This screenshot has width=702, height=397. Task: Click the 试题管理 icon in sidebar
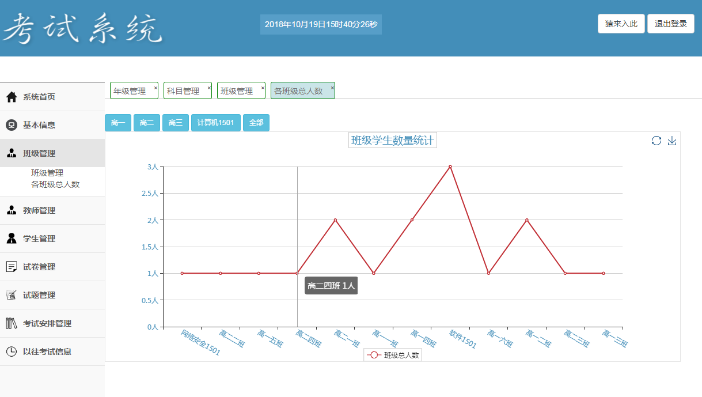click(x=11, y=295)
